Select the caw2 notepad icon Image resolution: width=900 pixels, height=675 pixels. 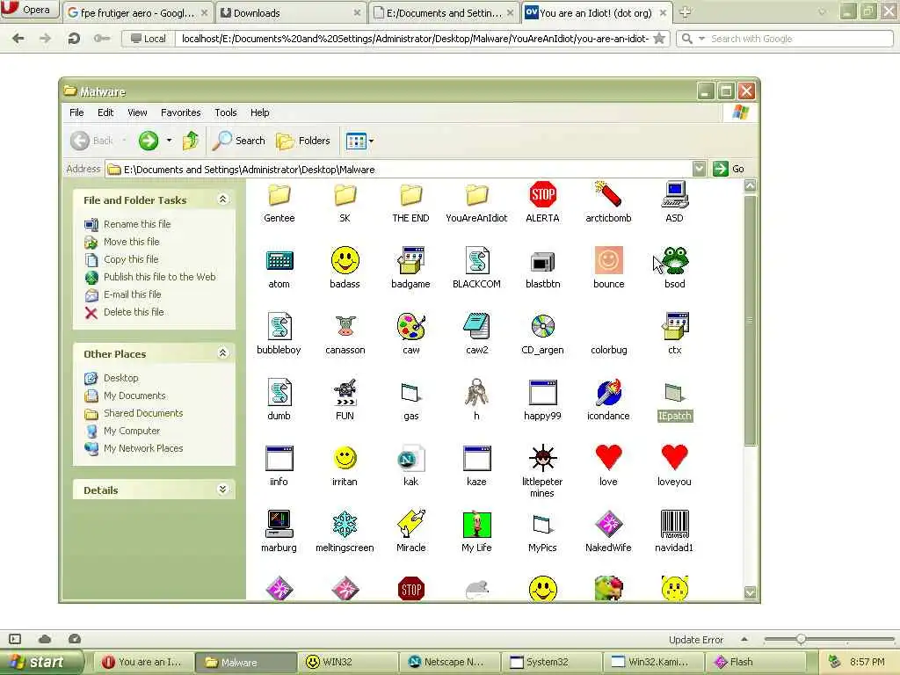pyautogui.click(x=477, y=327)
